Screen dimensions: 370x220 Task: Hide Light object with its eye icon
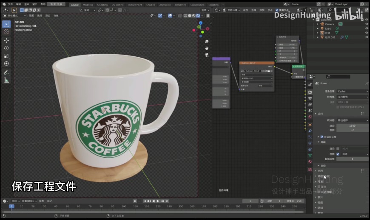(367, 28)
